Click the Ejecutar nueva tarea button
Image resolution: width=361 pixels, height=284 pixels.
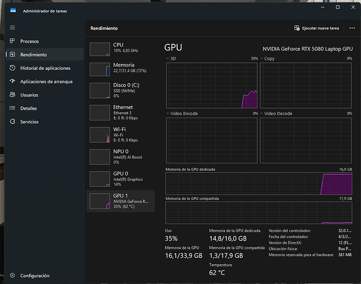[x=317, y=28]
